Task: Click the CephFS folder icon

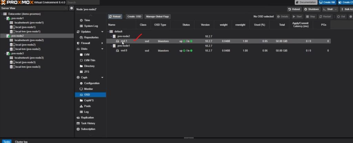Action: 81,100
